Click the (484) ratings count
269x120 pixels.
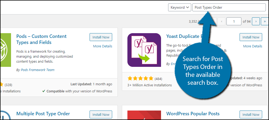[x=158, y=79]
